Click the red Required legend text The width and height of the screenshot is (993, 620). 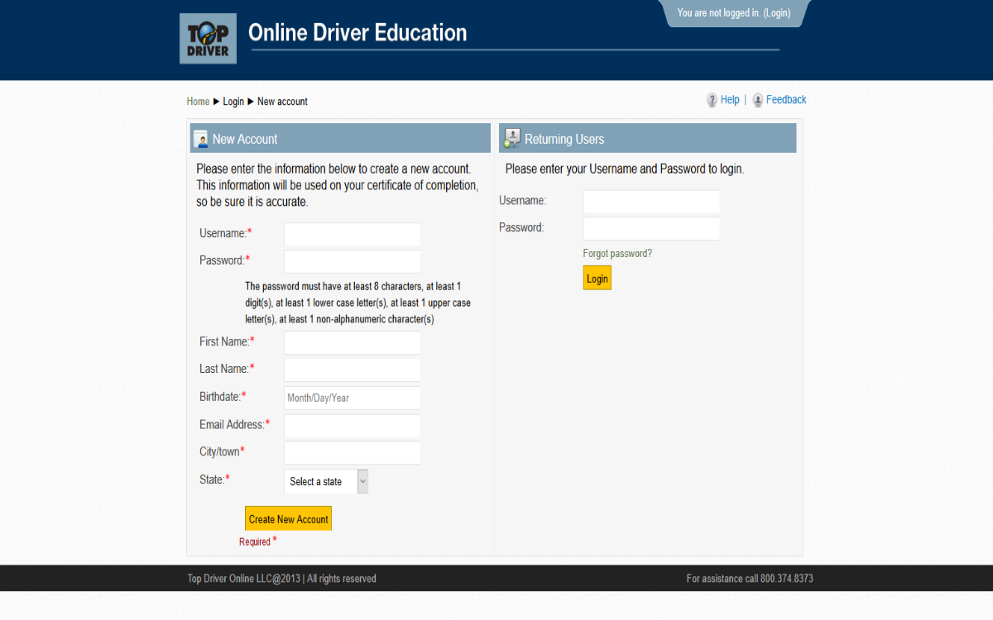255,541
